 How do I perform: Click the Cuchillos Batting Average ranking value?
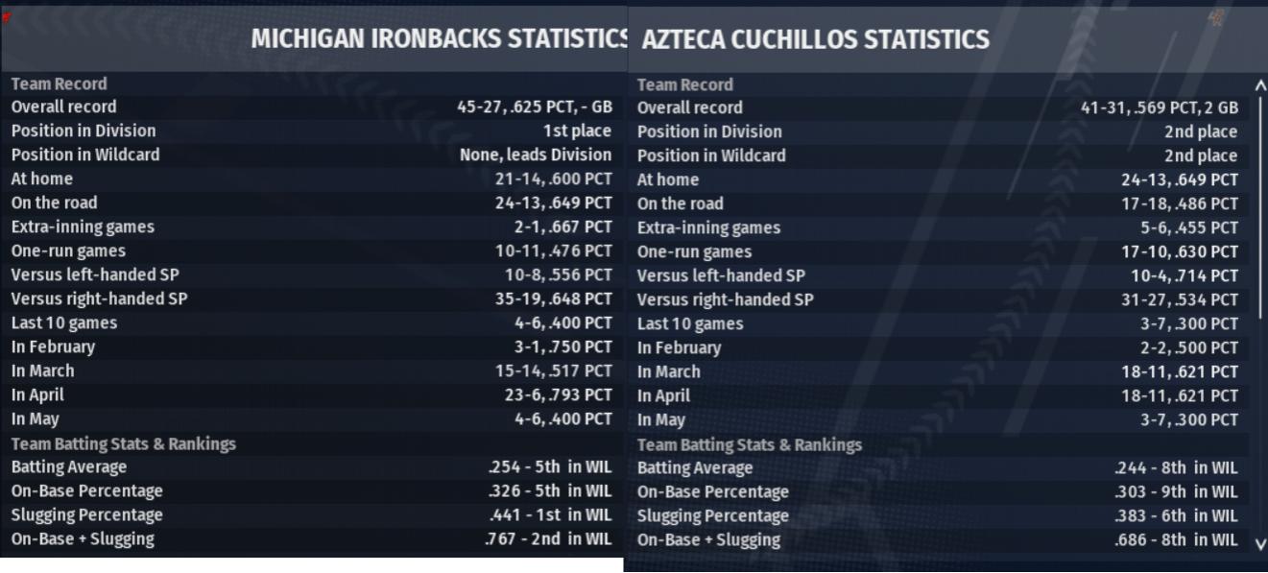pyautogui.click(x=1176, y=468)
